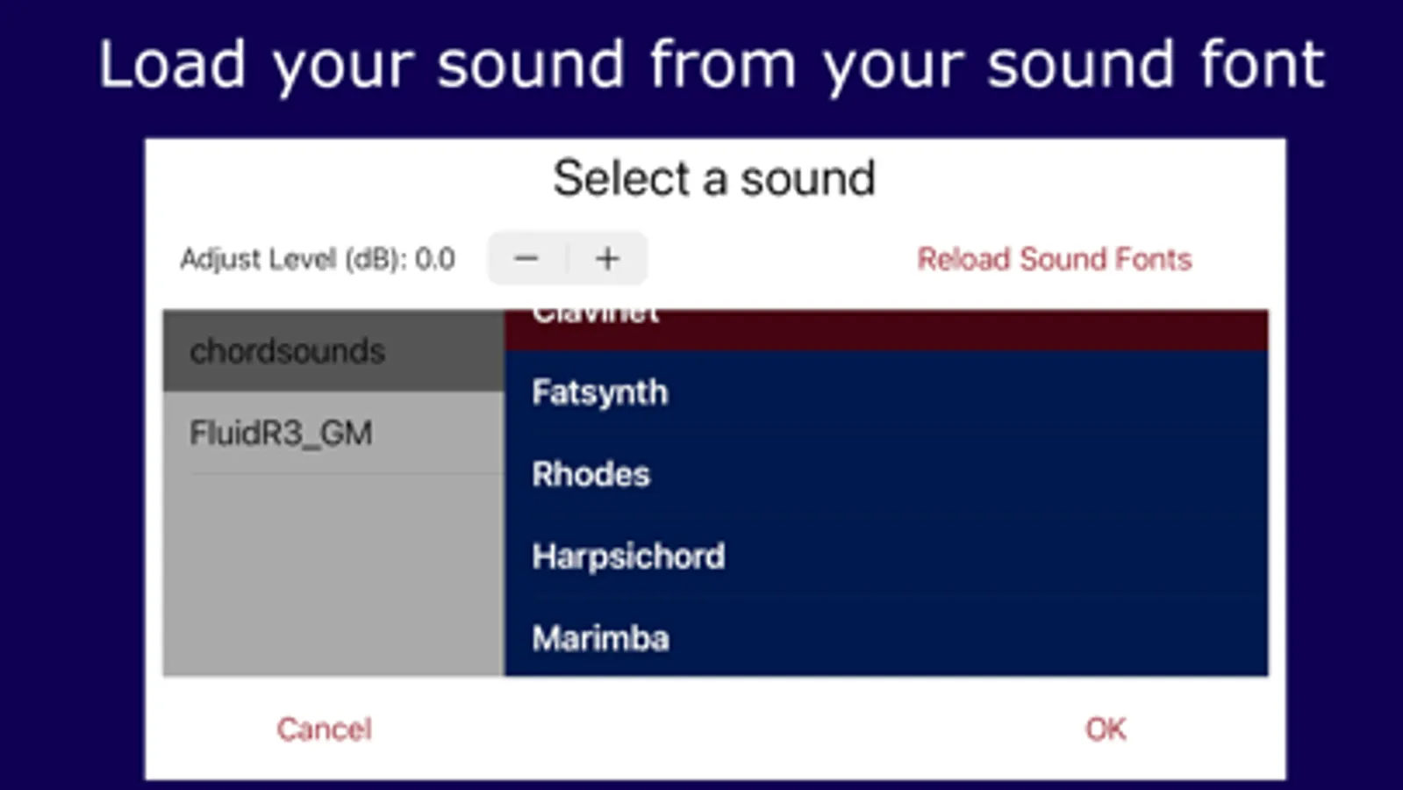Click the "Adjust Level (dB)" label
The image size is (1403, 790).
point(292,259)
